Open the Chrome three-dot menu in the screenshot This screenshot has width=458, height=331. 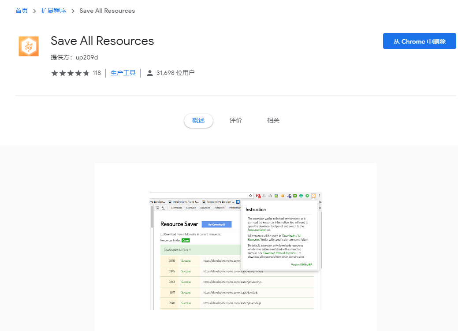(x=319, y=196)
